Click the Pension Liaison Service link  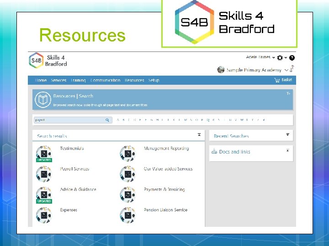(166, 210)
